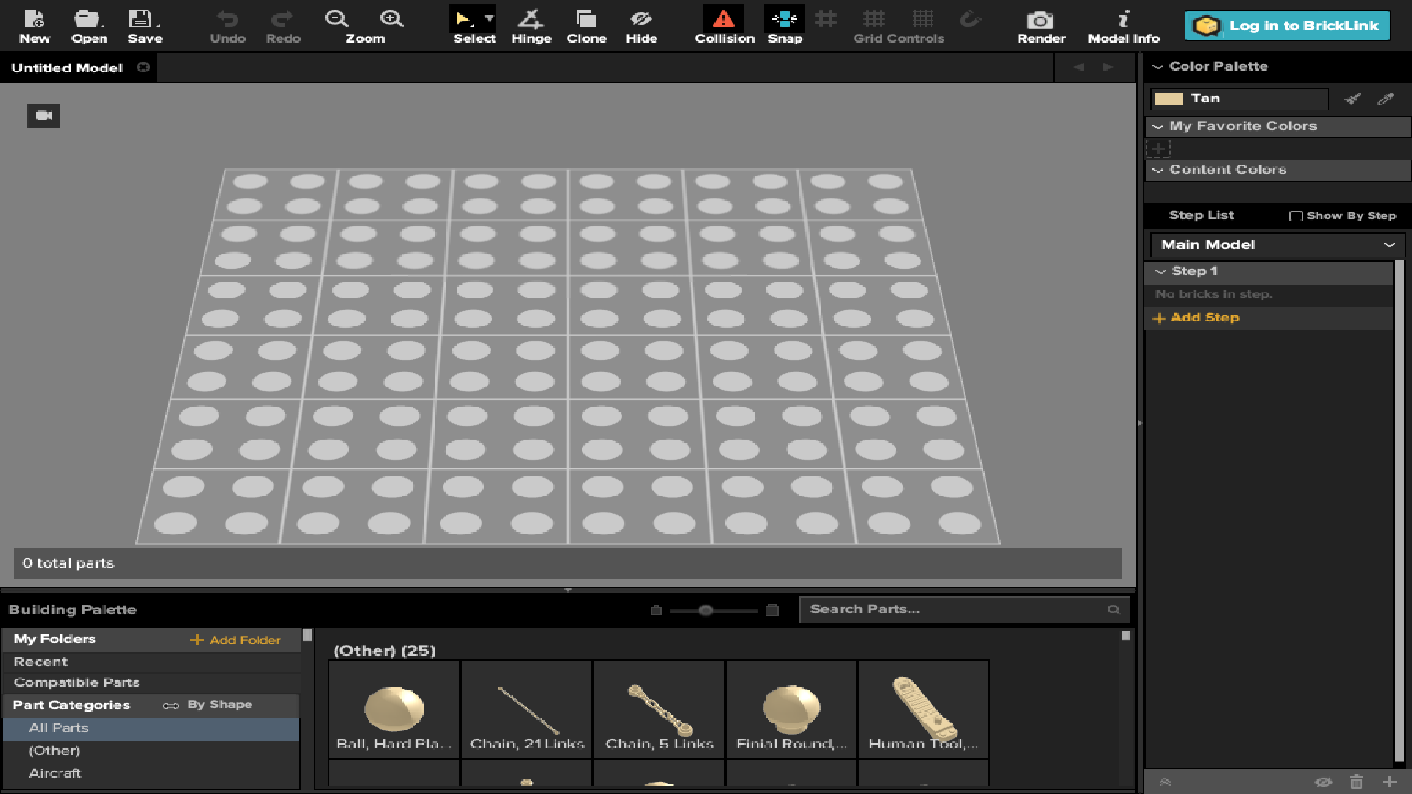Click the Log in to BrickLink button
1412x794 pixels.
coord(1288,26)
